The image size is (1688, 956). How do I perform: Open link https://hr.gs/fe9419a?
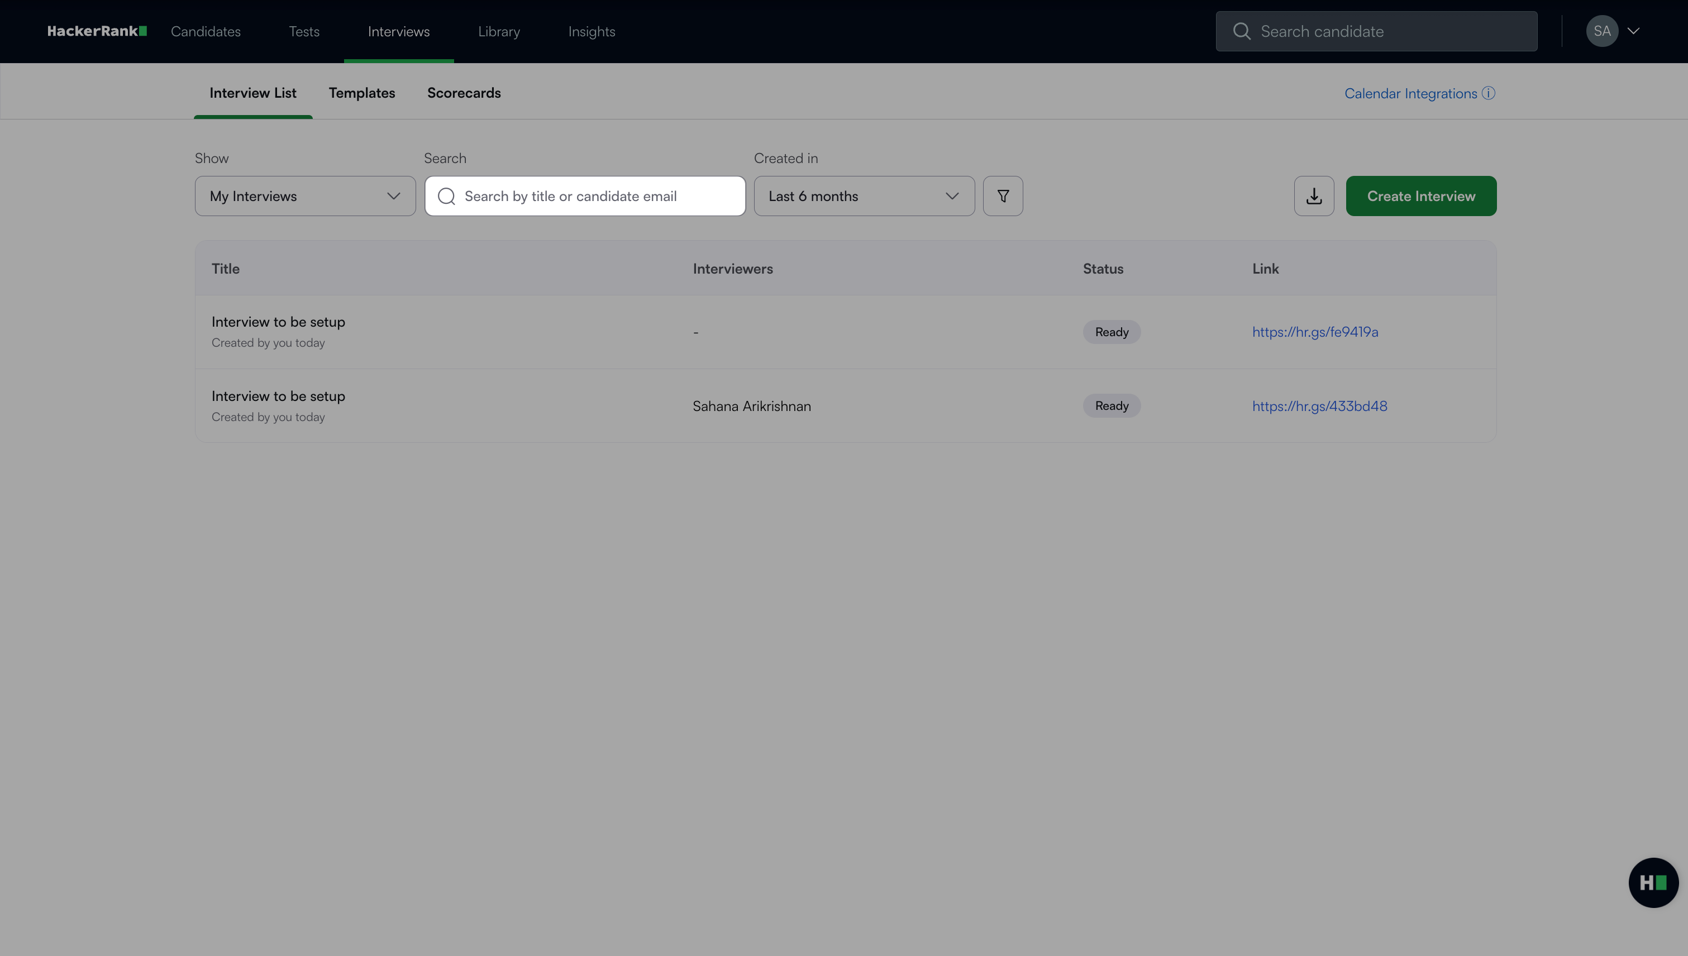click(1315, 332)
